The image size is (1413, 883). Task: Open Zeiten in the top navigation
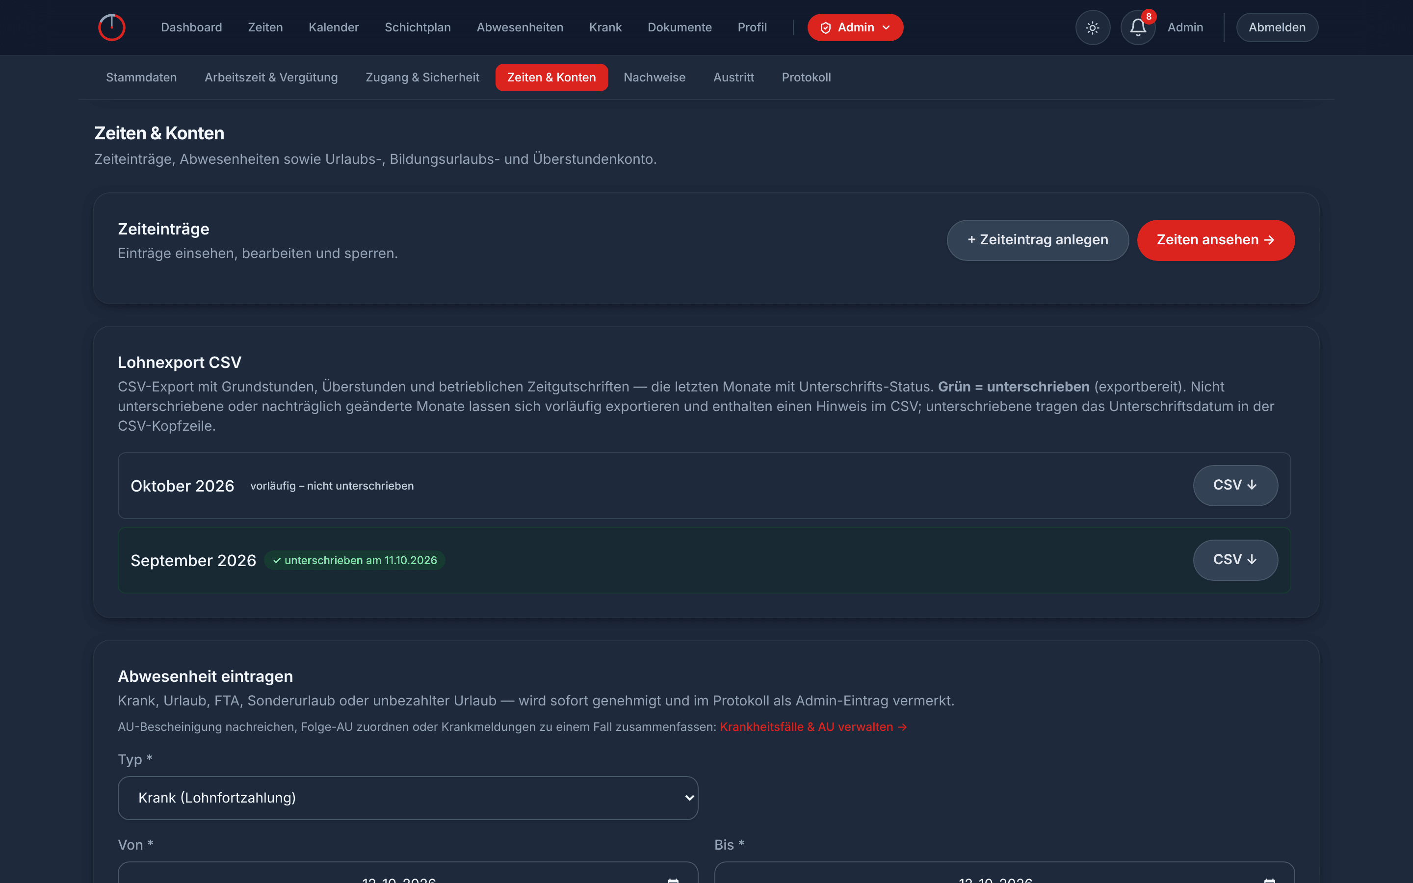coord(265,27)
